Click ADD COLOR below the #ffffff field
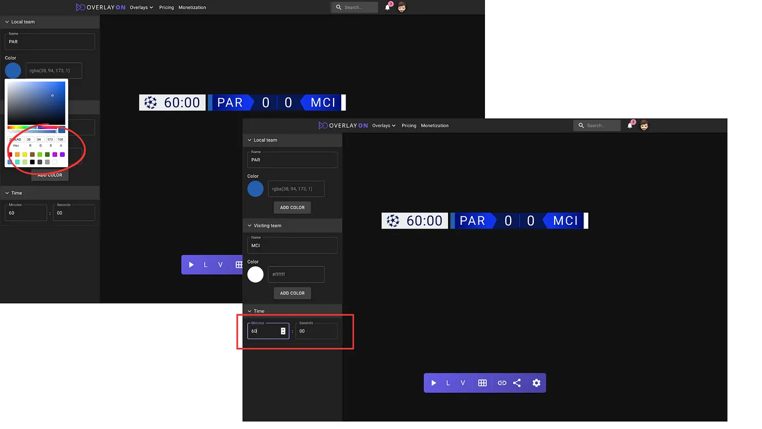This screenshot has width=762, height=429. (292, 293)
